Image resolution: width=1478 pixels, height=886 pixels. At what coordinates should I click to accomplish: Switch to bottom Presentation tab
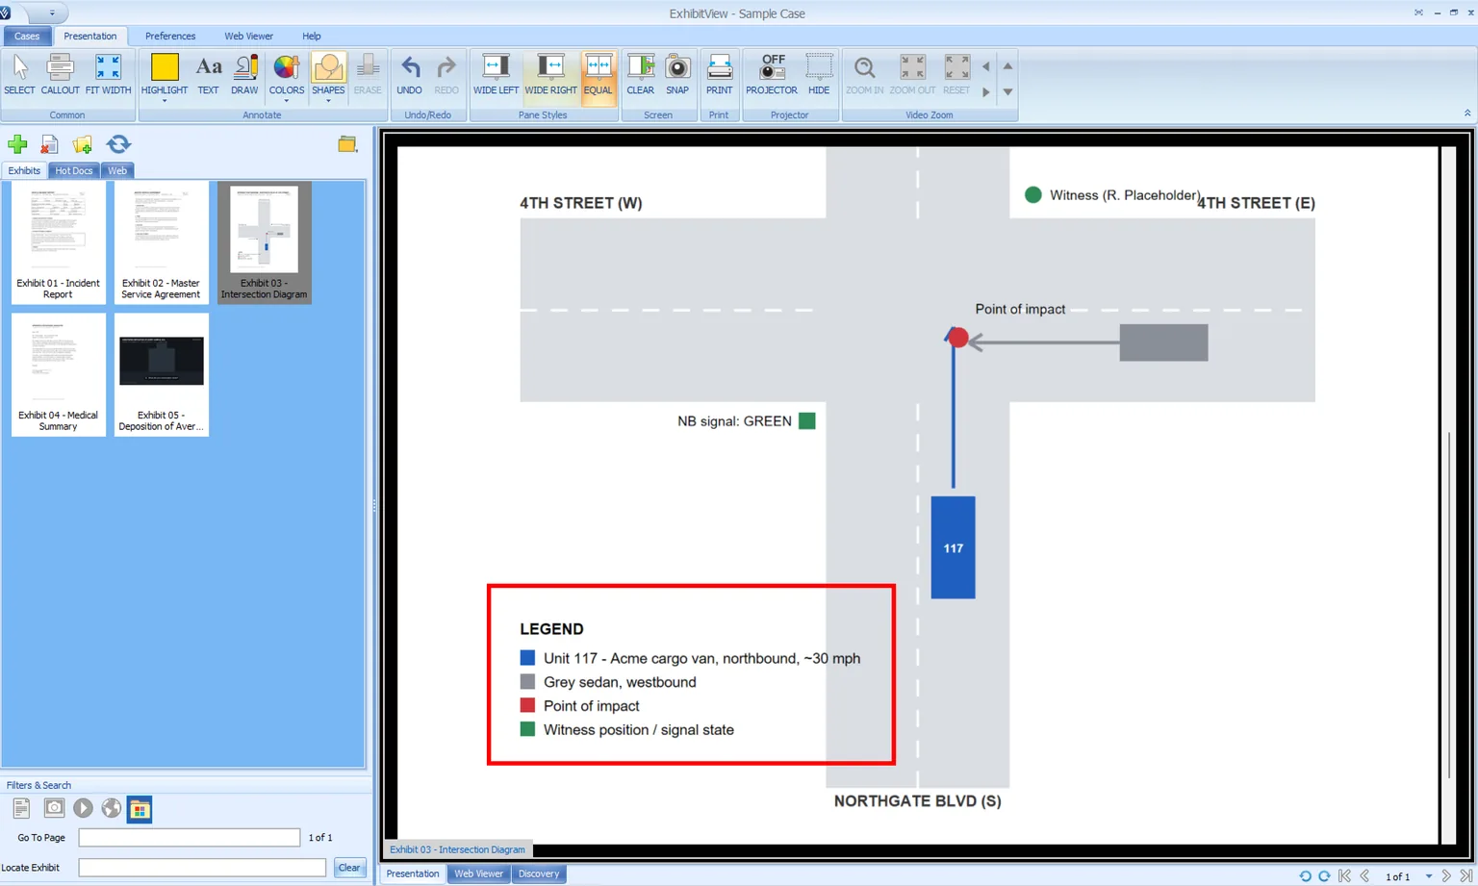(x=413, y=873)
